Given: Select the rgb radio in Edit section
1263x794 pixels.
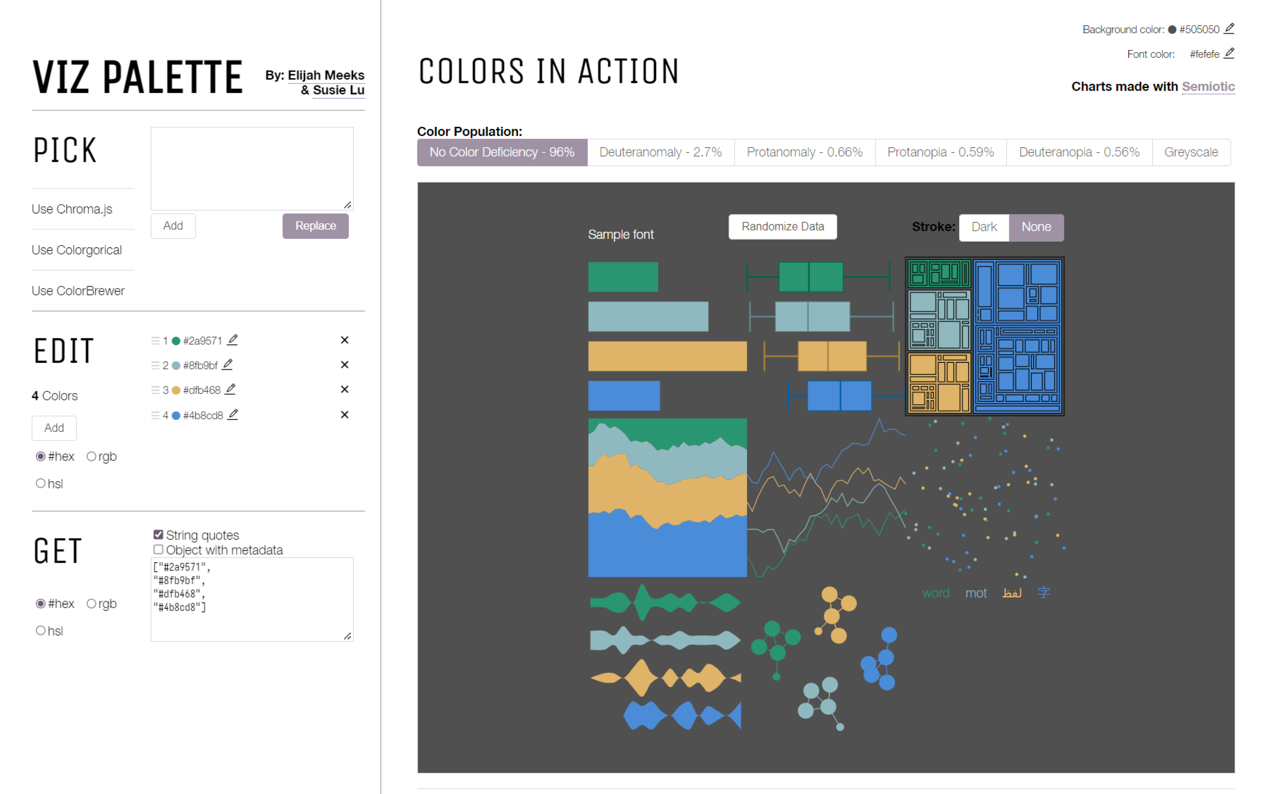Looking at the screenshot, I should [91, 456].
